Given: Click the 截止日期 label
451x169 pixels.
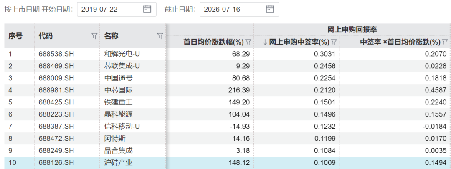Looking at the screenshot, I should click(x=180, y=10).
